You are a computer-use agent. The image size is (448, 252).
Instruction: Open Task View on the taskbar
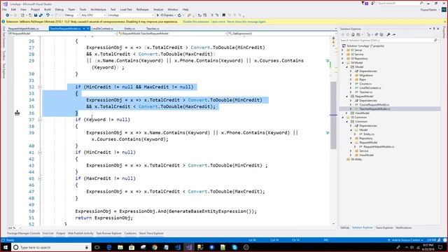97,247
